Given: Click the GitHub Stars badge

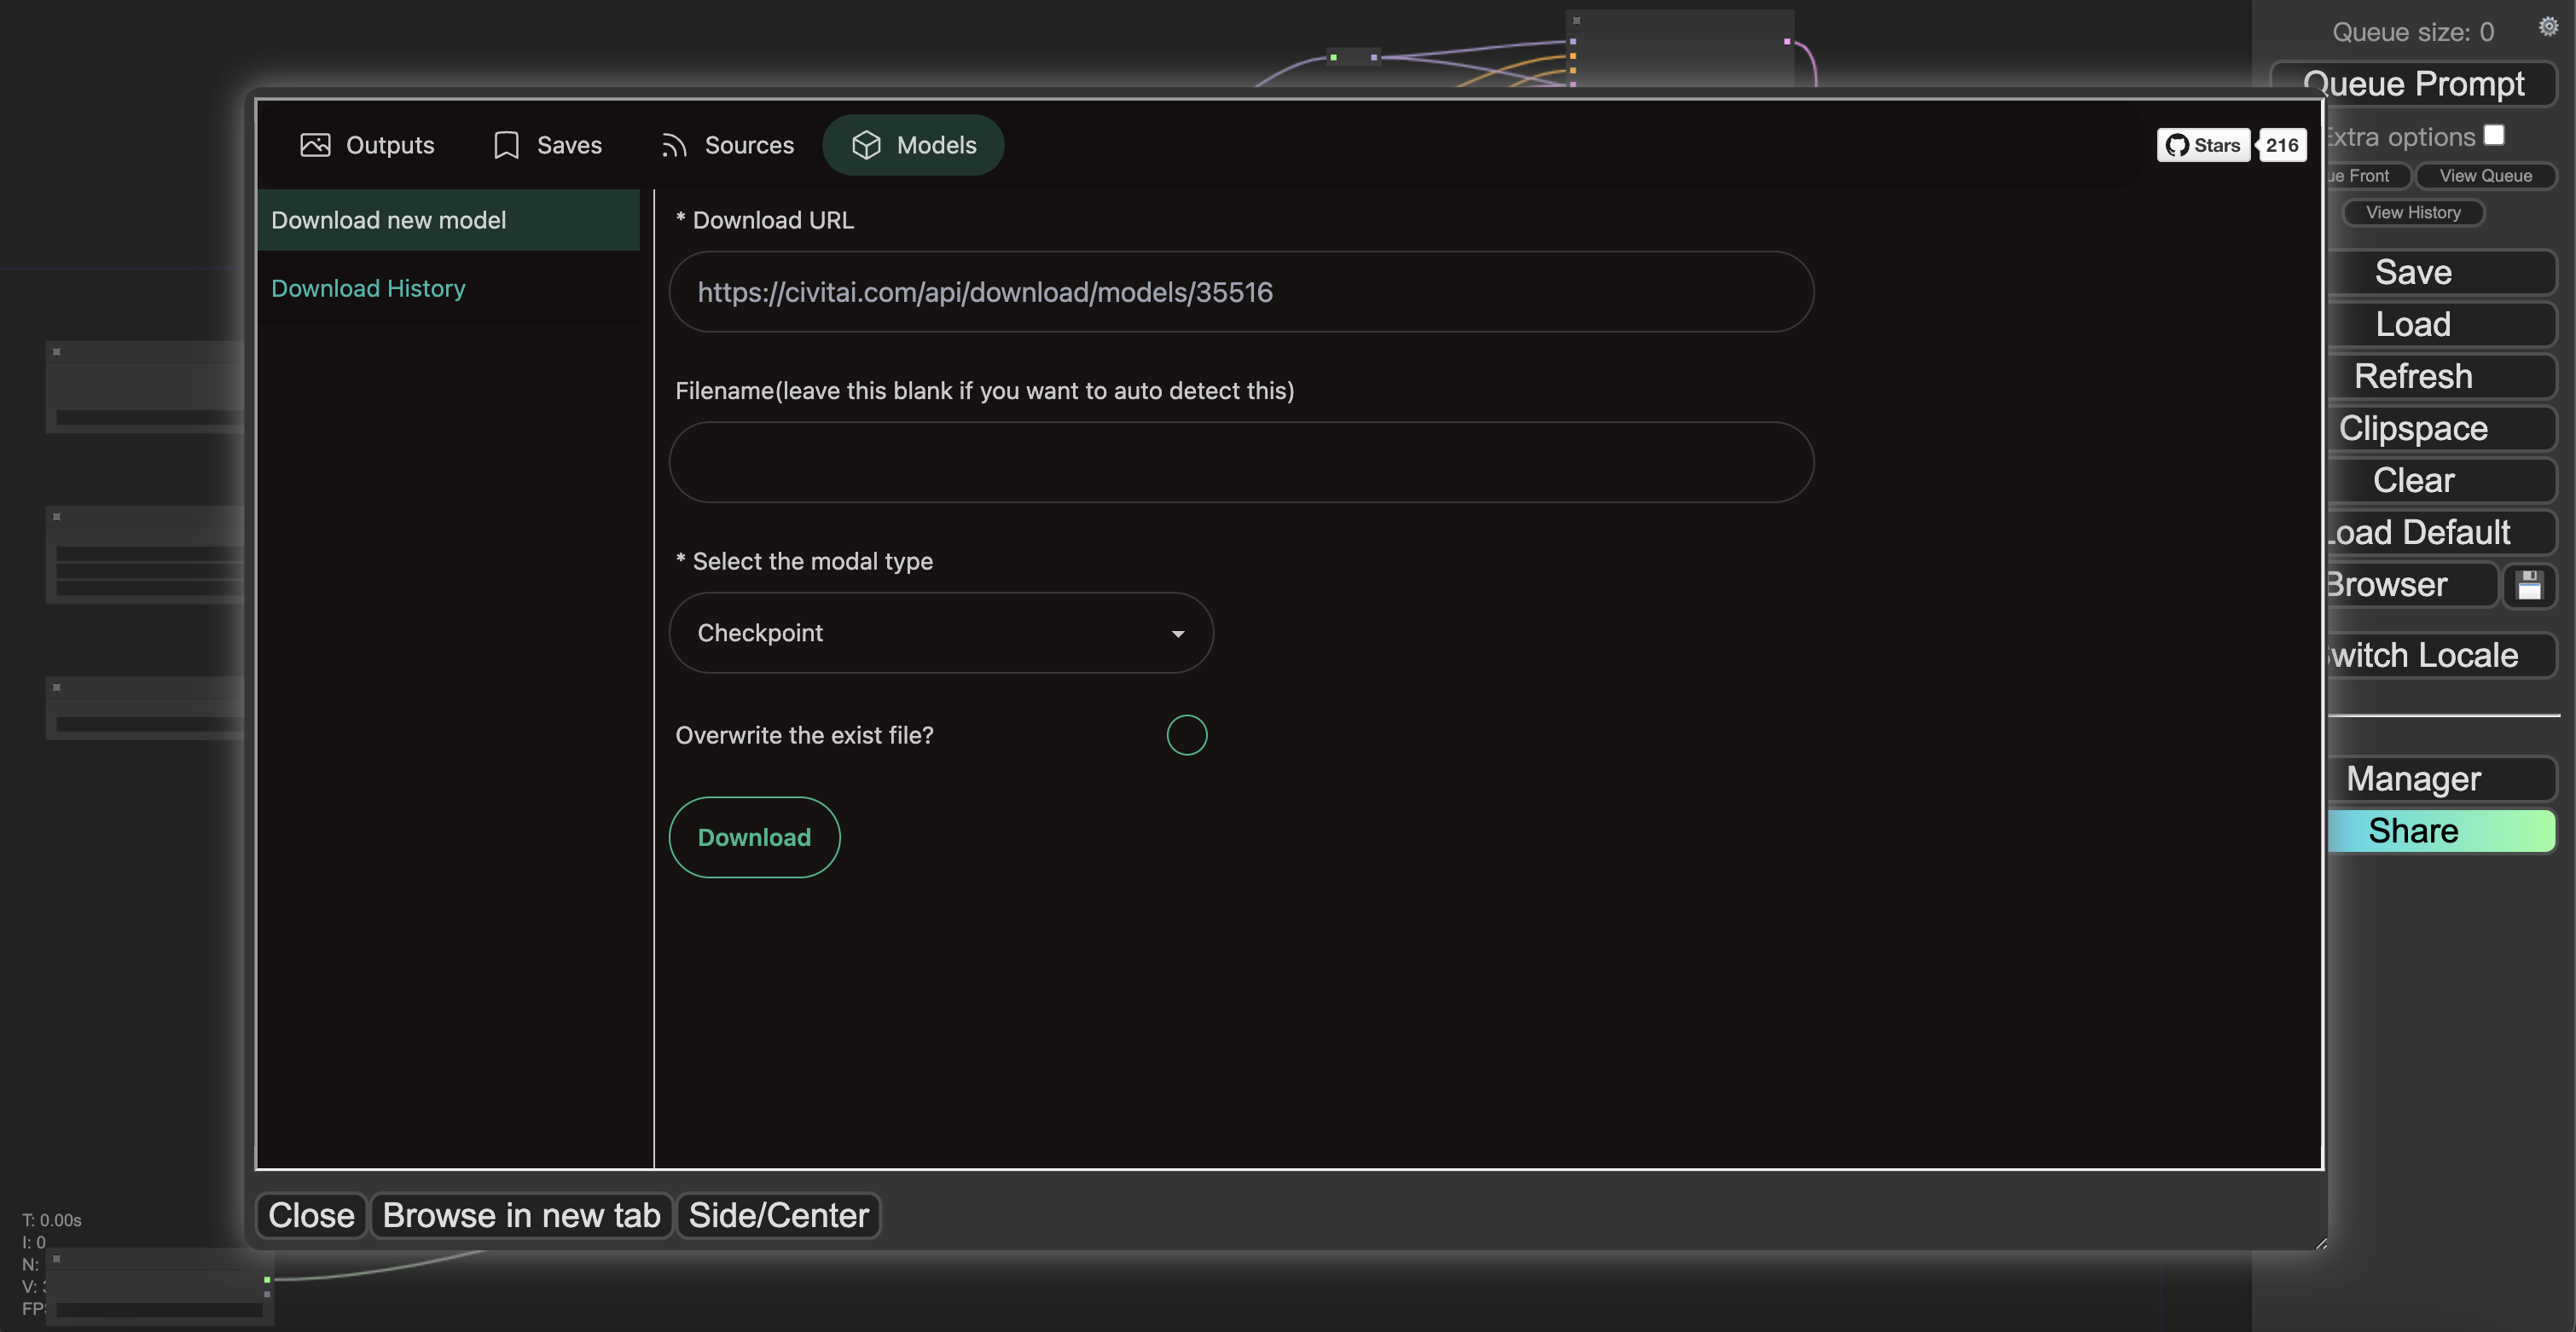Looking at the screenshot, I should 2203,145.
